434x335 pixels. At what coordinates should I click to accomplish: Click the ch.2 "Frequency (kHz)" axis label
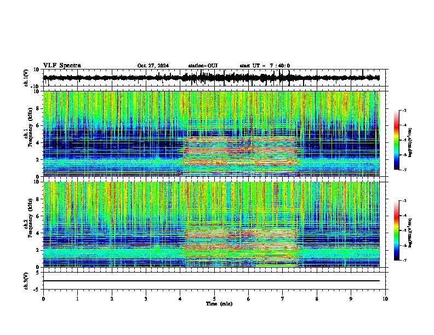[x=30, y=218]
